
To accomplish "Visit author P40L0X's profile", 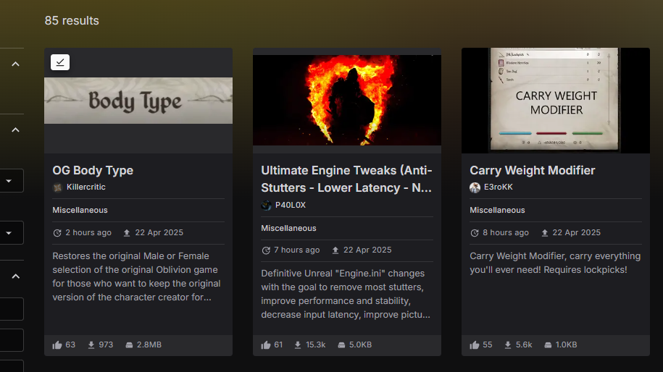I will 291,206.
